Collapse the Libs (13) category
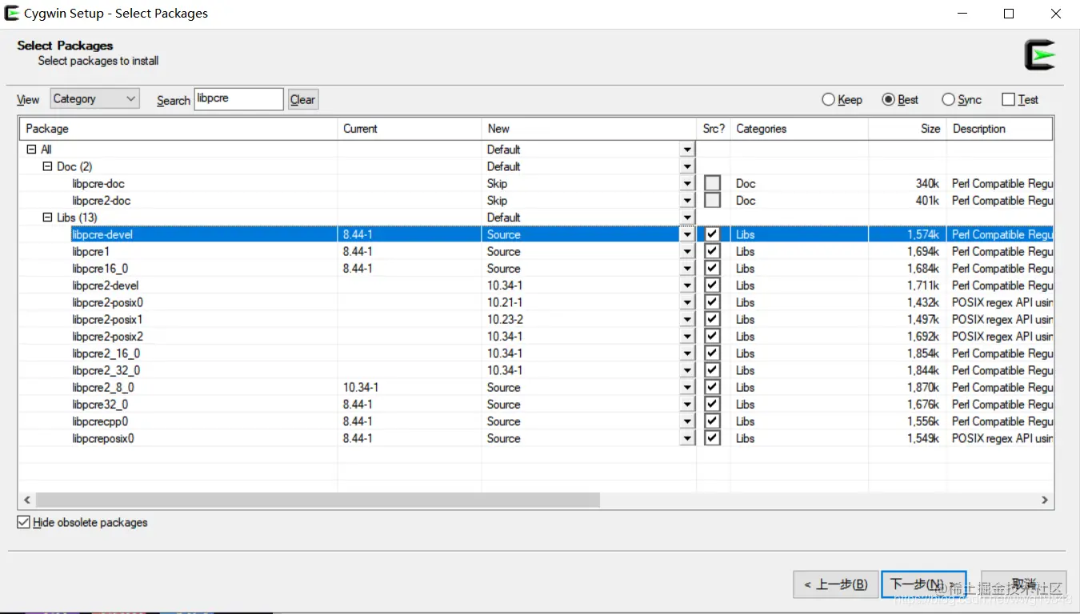The height and width of the screenshot is (614, 1080). tap(47, 217)
